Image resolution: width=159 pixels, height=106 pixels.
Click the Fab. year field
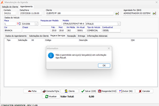pos(55,30)
